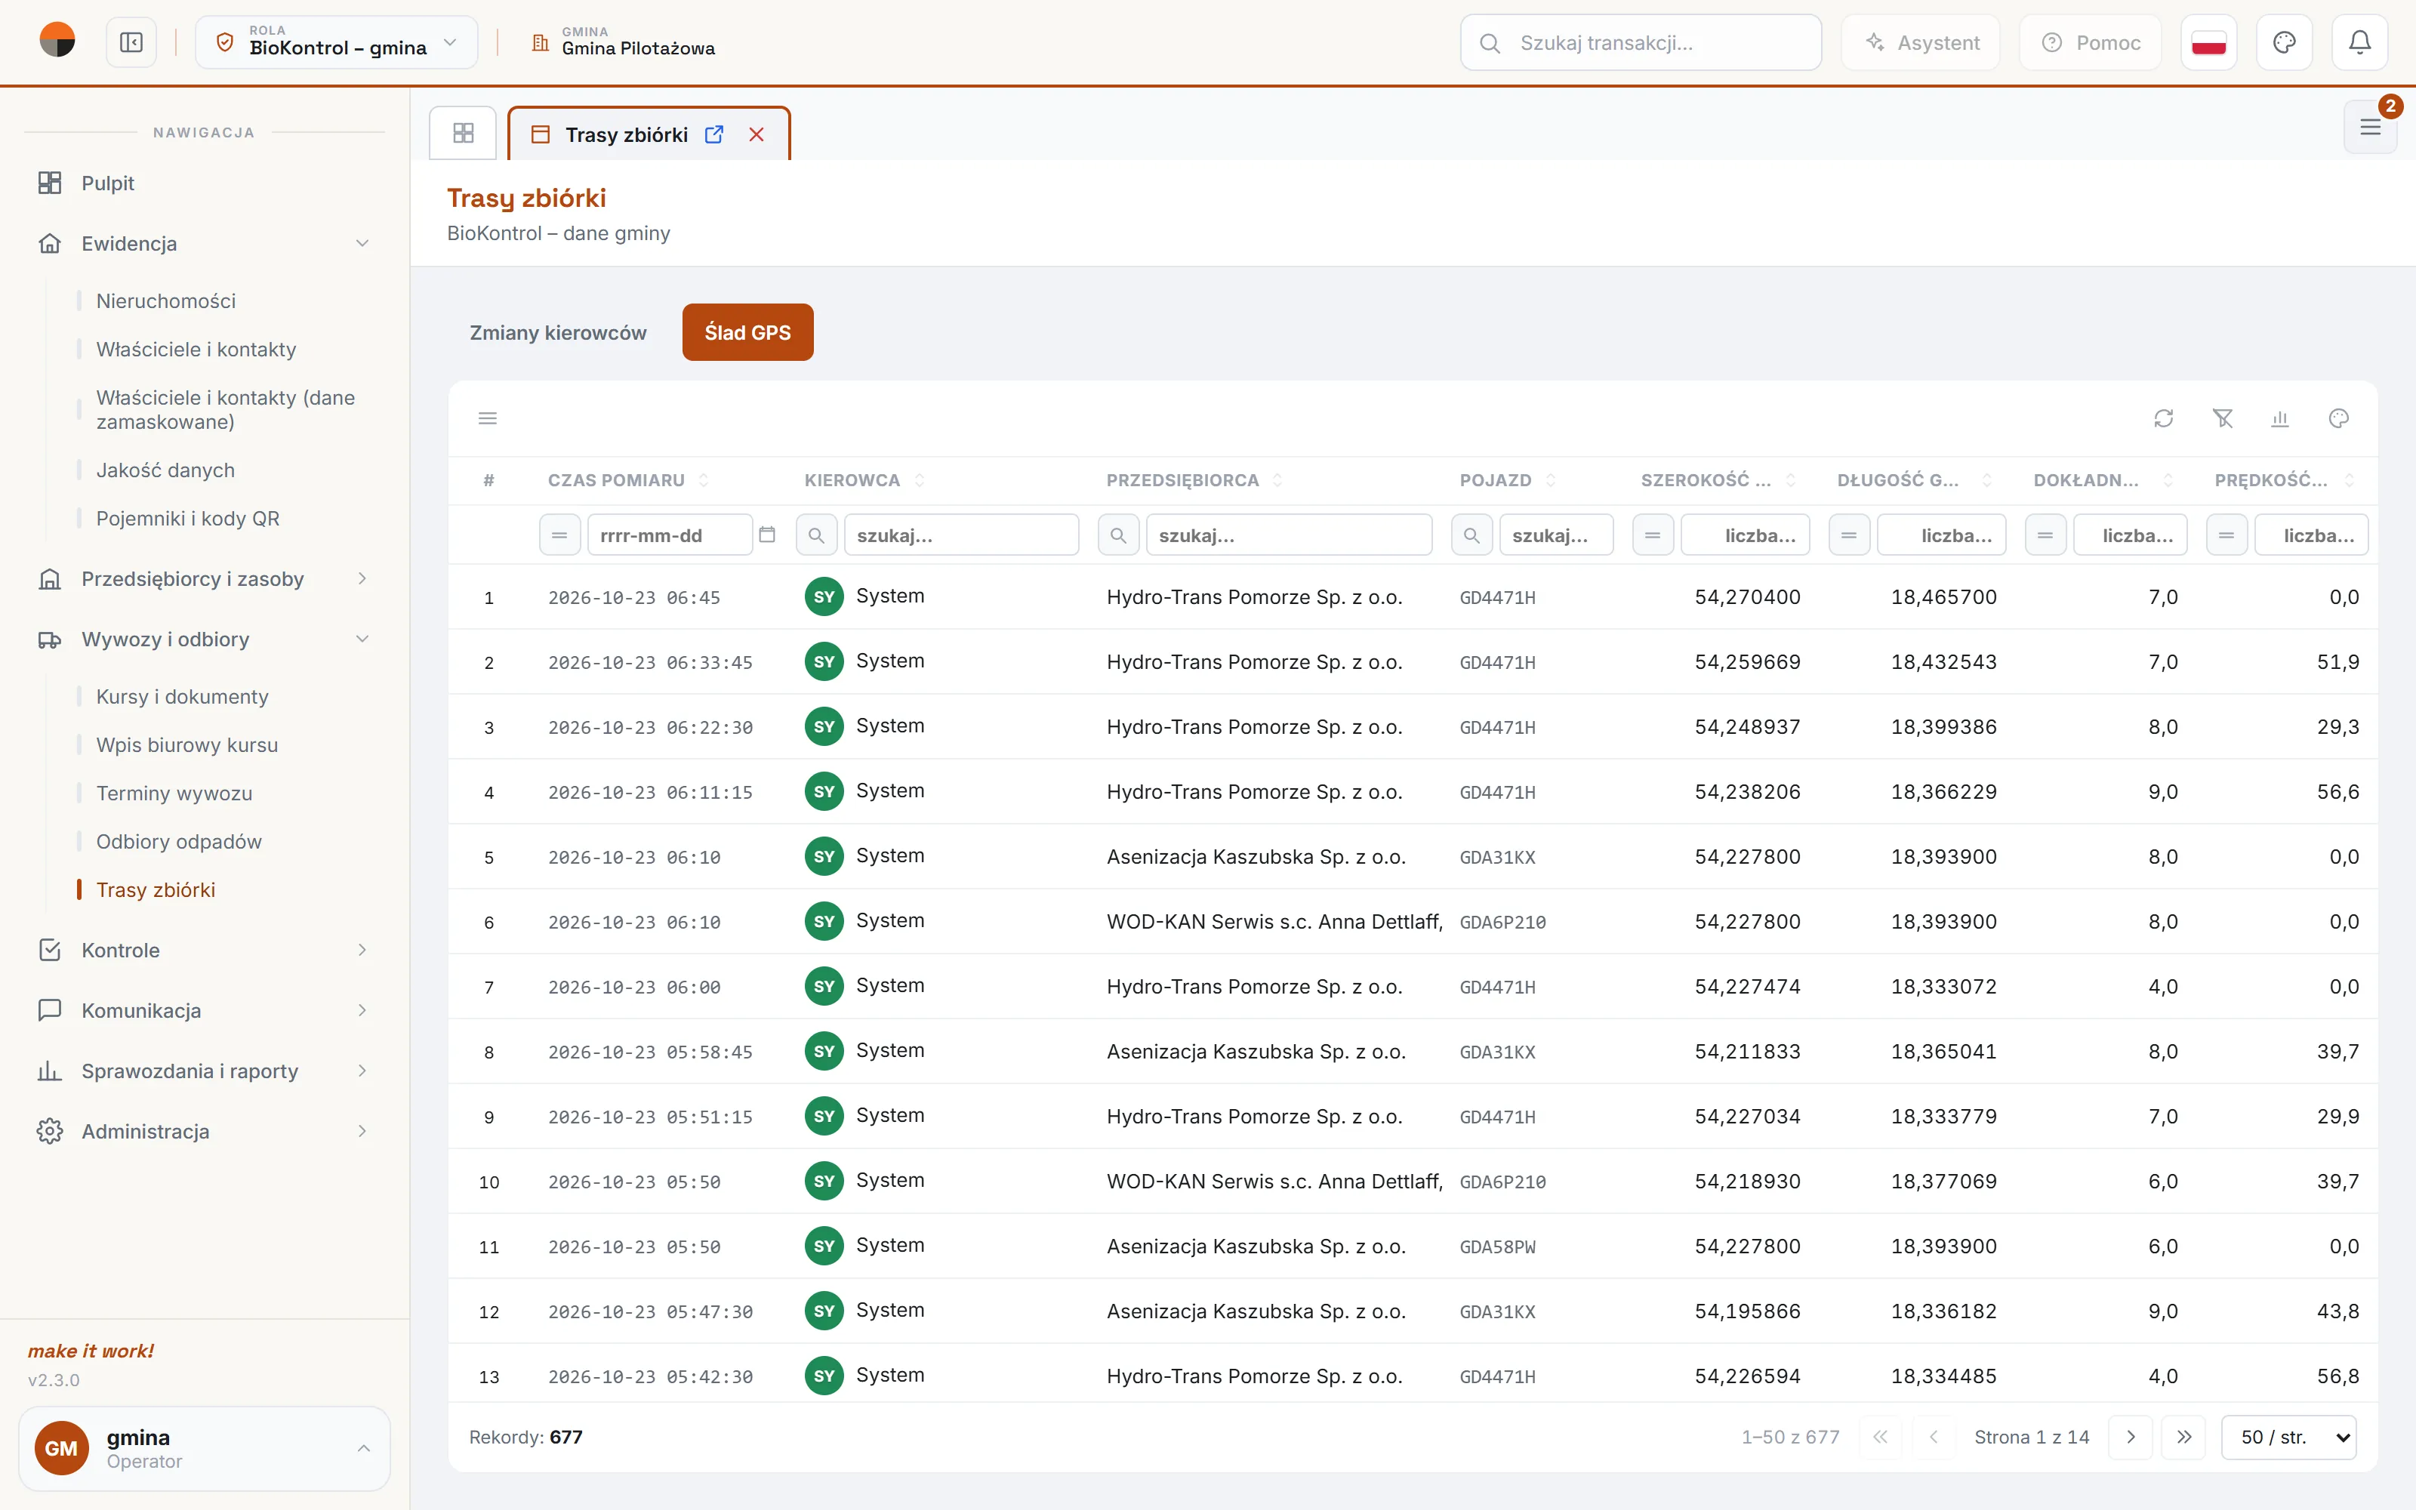2416x1510 pixels.
Task: Select vehicle GDA6P210 in row 6
Action: (1502, 923)
